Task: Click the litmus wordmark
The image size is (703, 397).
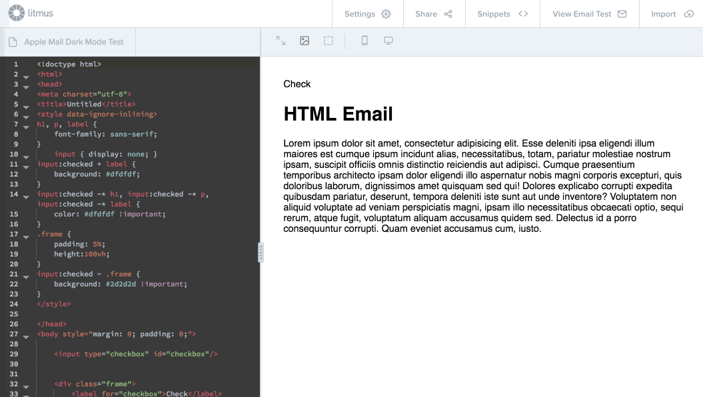Action: [x=41, y=13]
